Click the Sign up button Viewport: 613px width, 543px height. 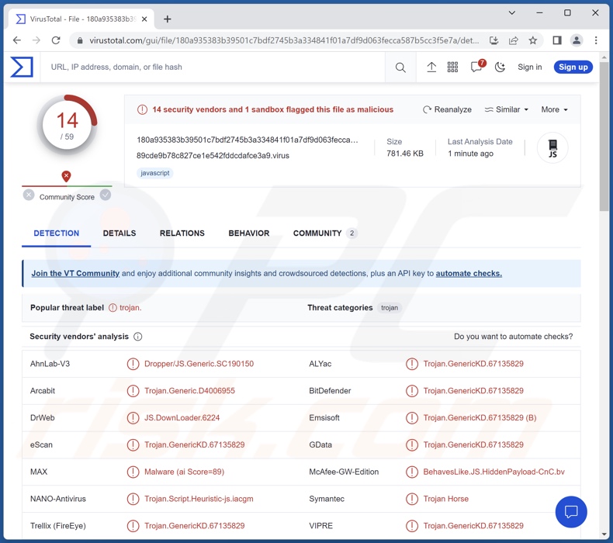pyautogui.click(x=573, y=67)
